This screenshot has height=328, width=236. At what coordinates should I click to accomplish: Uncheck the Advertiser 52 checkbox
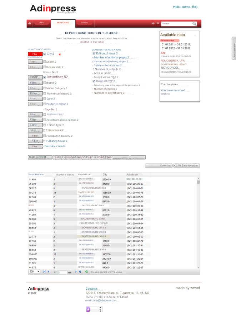45,77
